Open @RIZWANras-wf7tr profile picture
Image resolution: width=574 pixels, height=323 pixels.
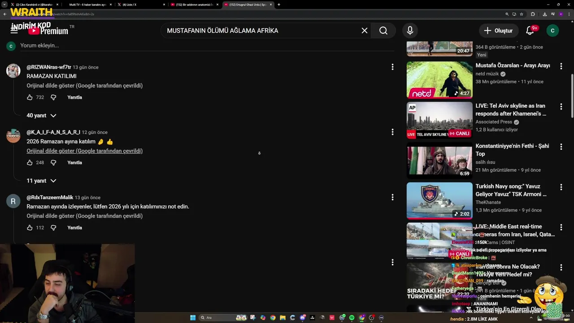pyautogui.click(x=13, y=70)
